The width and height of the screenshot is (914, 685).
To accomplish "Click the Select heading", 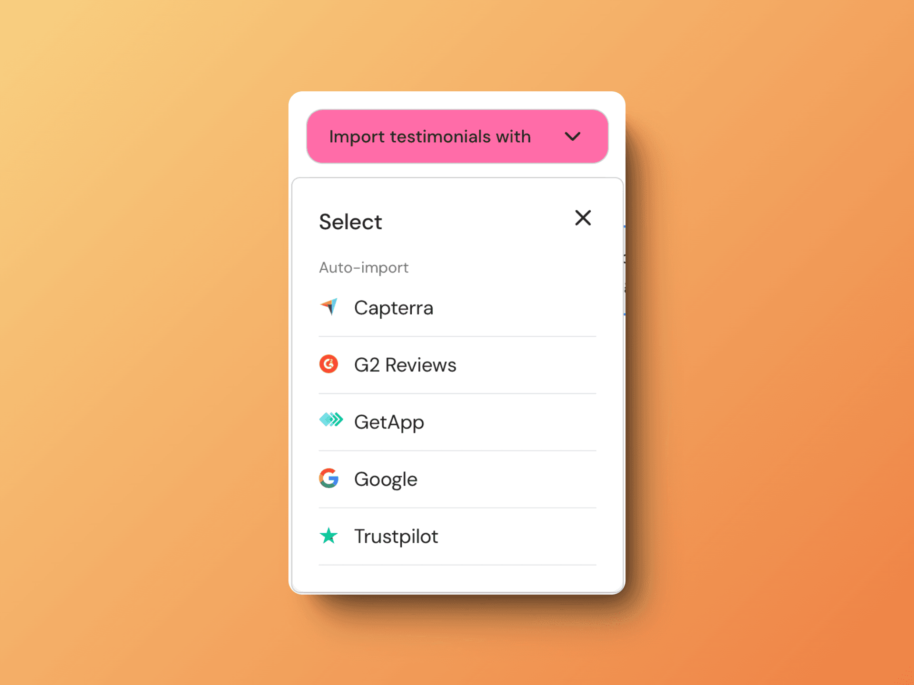I will point(350,221).
